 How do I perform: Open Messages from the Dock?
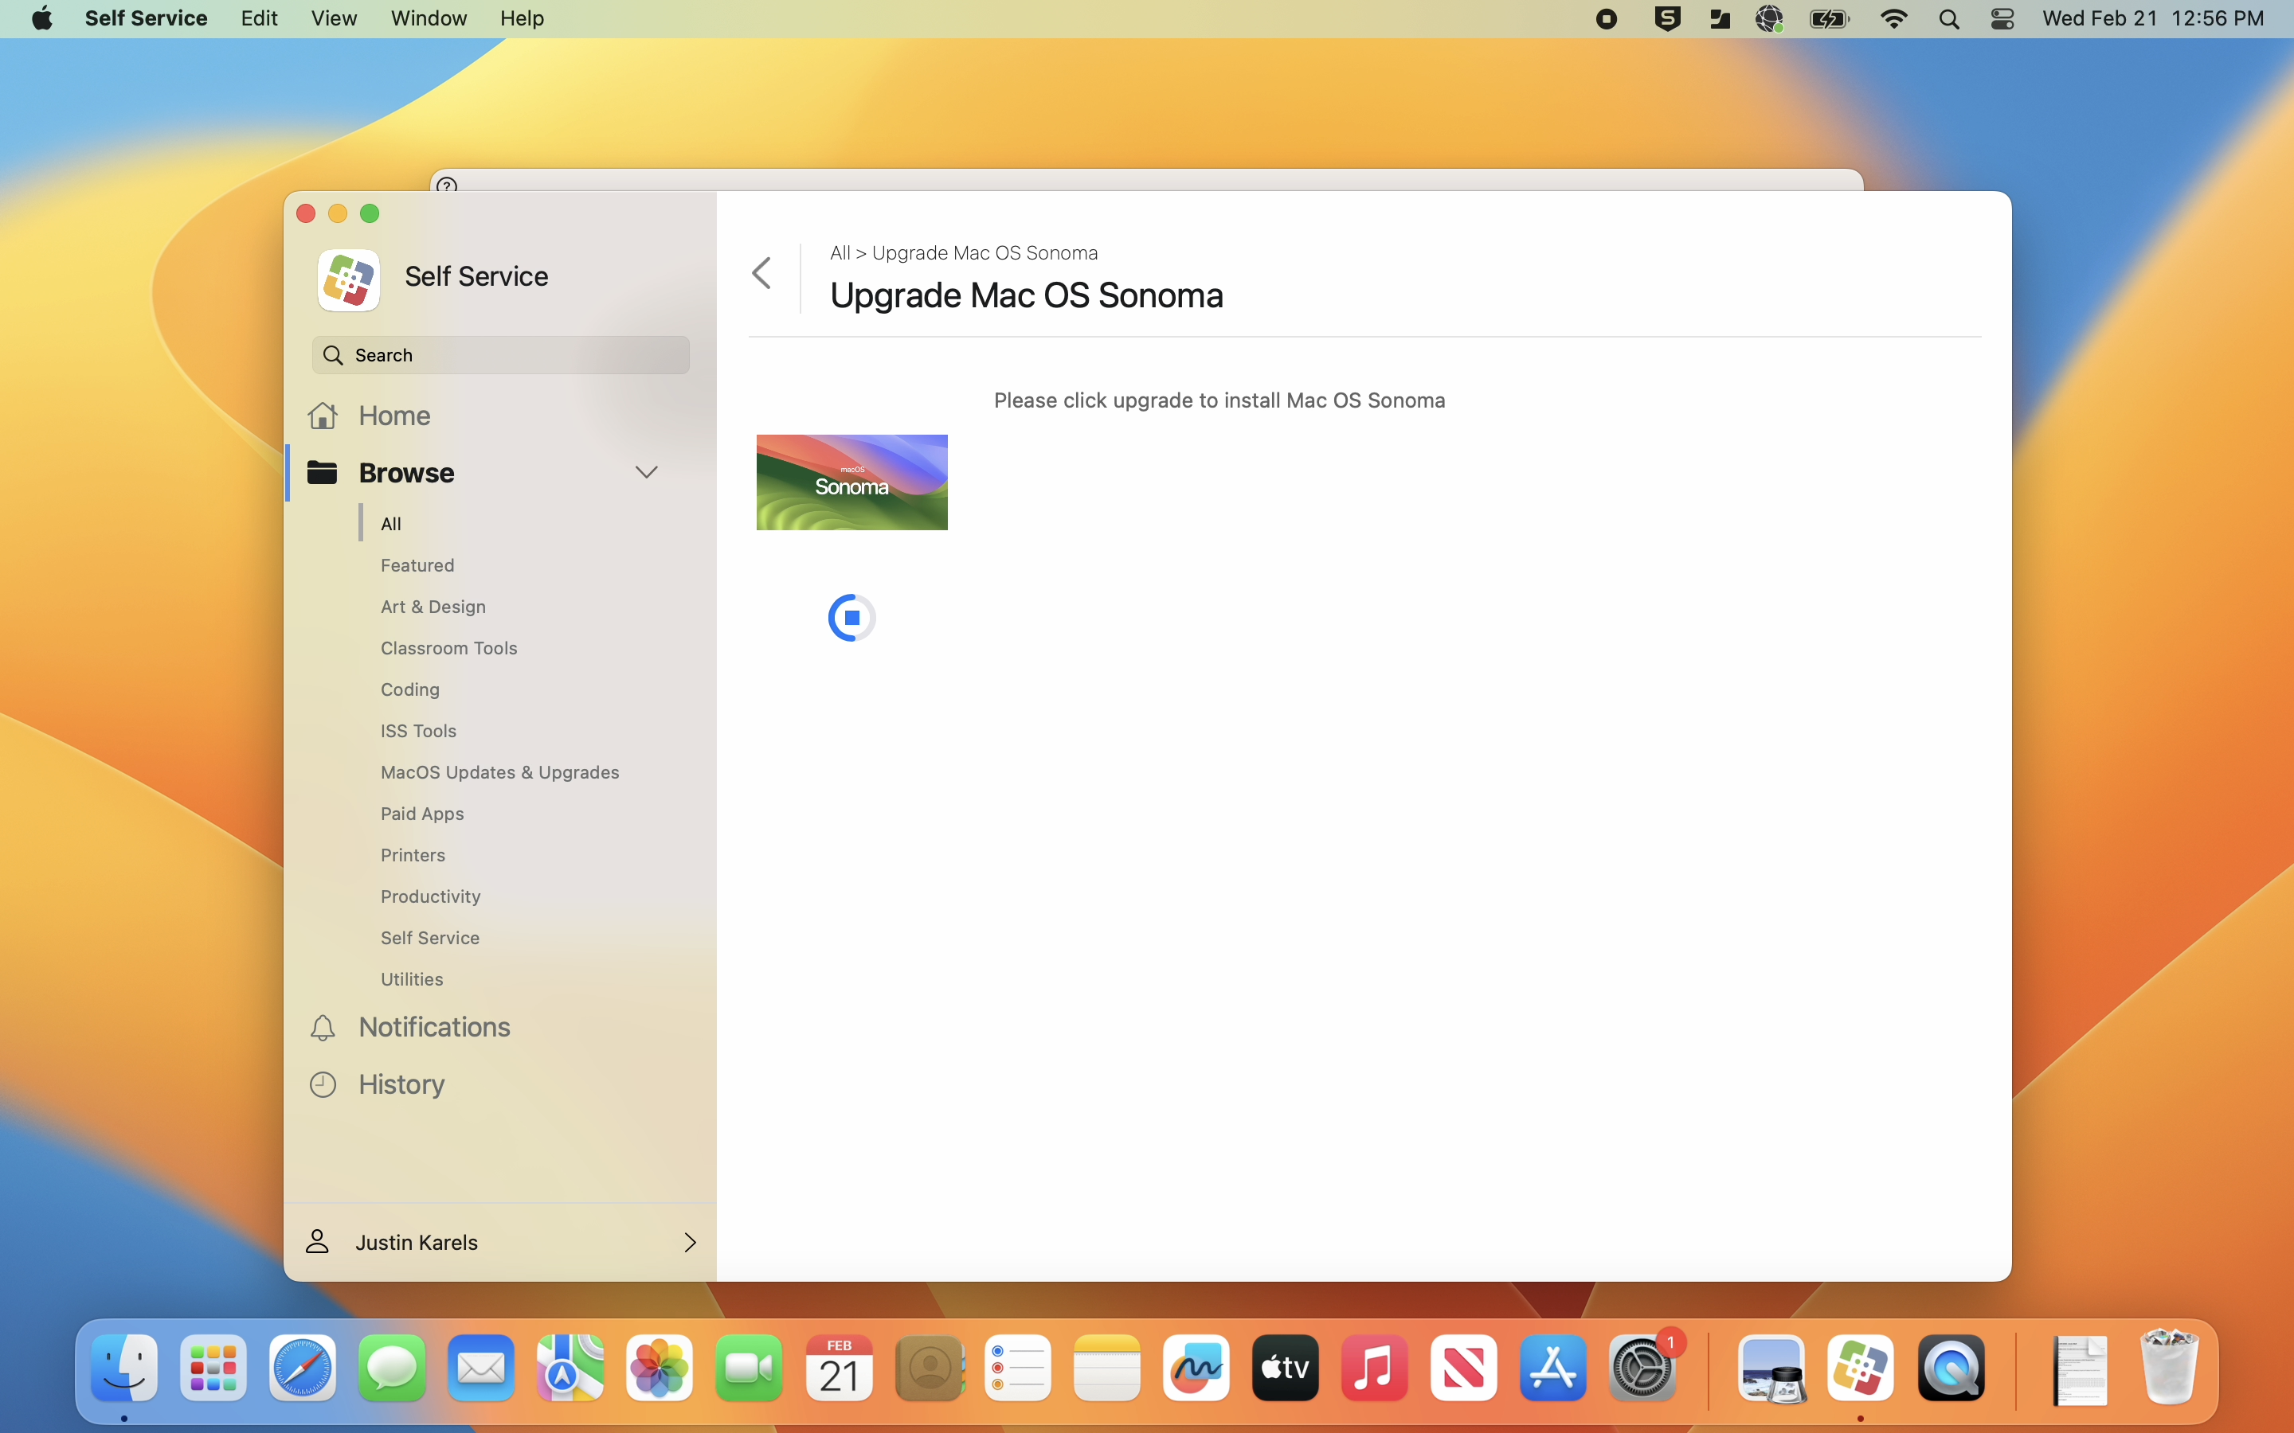click(392, 1368)
